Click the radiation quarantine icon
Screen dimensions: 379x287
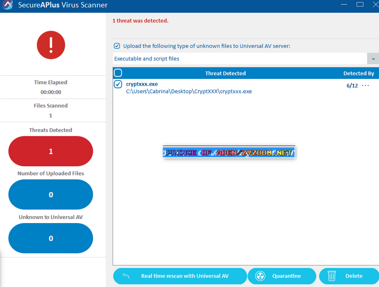[260, 276]
